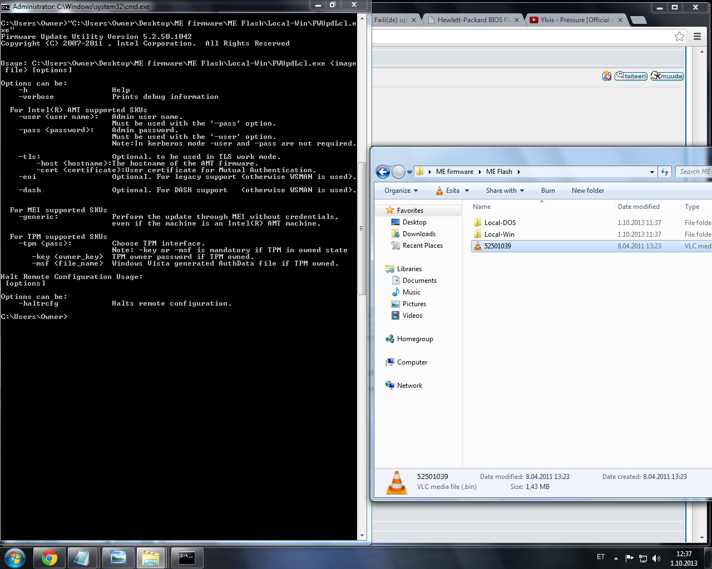Select the 52501039 VLC file
The width and height of the screenshot is (712, 569).
pos(591,246)
